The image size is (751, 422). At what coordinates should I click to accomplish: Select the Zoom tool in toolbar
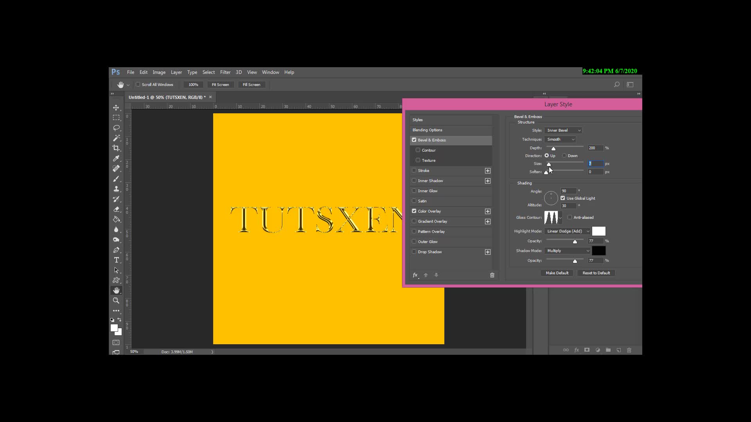[116, 300]
